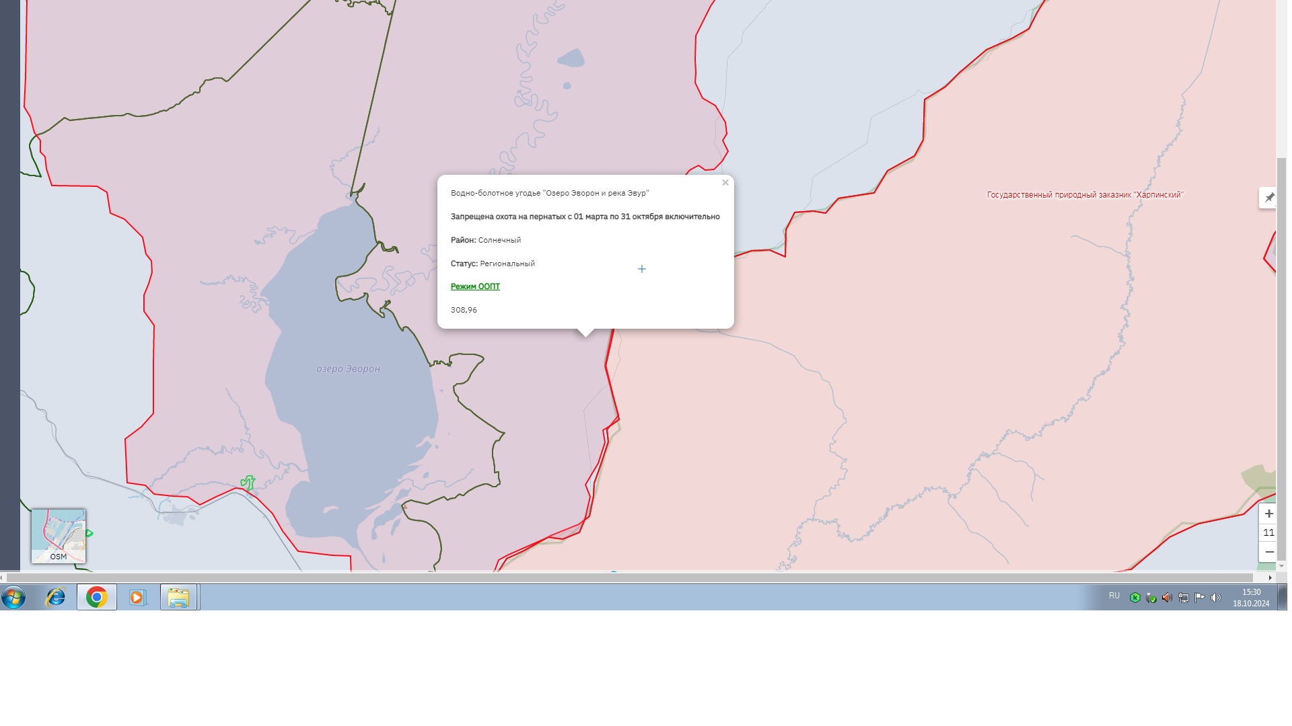Click the pin icon on right edge
The image size is (1292, 726).
[x=1269, y=198]
